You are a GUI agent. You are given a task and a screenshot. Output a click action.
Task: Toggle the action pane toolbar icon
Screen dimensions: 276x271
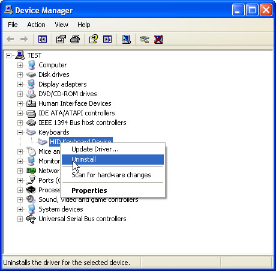pos(107,39)
